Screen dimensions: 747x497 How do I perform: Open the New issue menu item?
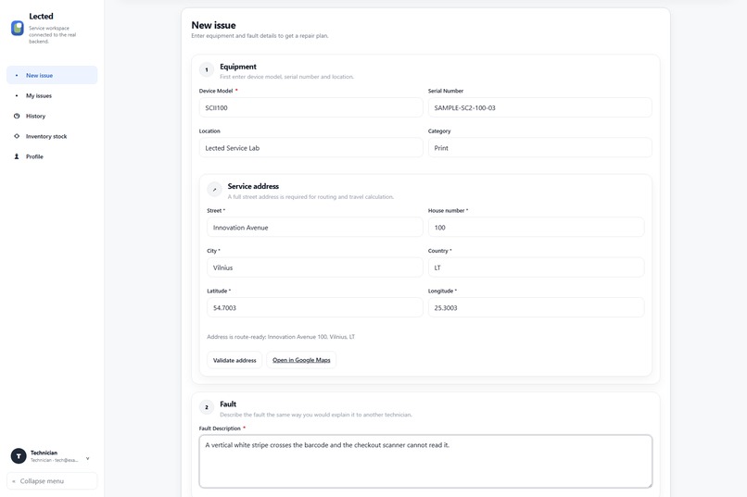point(52,75)
